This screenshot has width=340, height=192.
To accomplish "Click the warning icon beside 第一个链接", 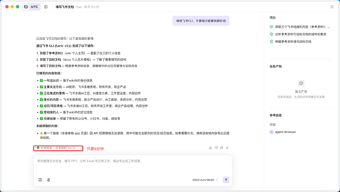I will [41, 133].
